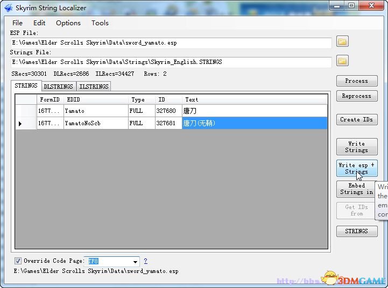The width and height of the screenshot is (388, 288).
Task: Toggle Override Code Page checkbox
Action: (x=18, y=261)
